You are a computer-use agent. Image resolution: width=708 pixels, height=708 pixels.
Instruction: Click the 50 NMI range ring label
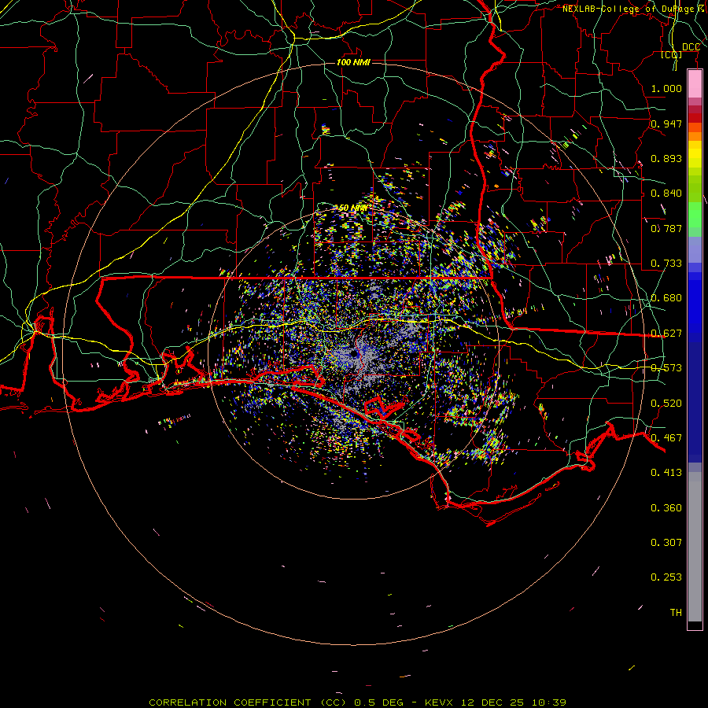click(353, 208)
